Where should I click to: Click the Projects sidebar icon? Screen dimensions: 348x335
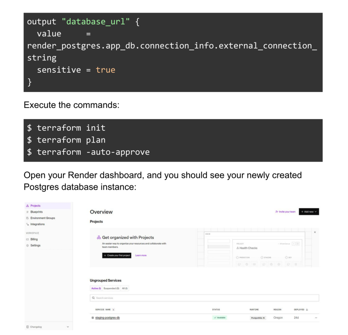point(27,206)
